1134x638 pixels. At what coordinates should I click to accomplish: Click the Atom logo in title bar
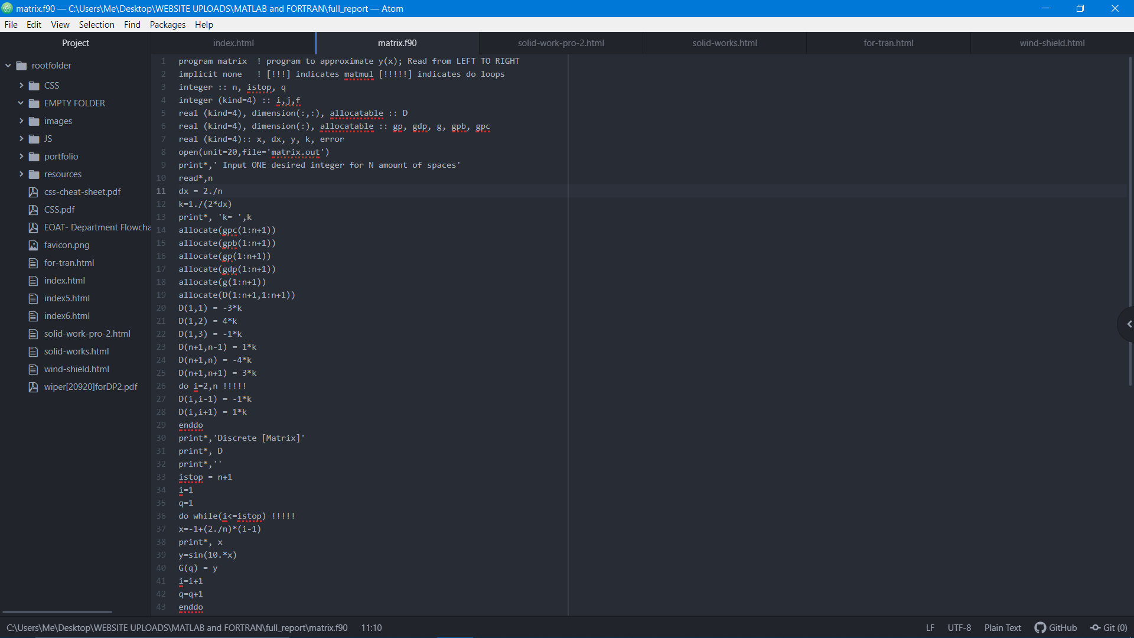point(7,8)
